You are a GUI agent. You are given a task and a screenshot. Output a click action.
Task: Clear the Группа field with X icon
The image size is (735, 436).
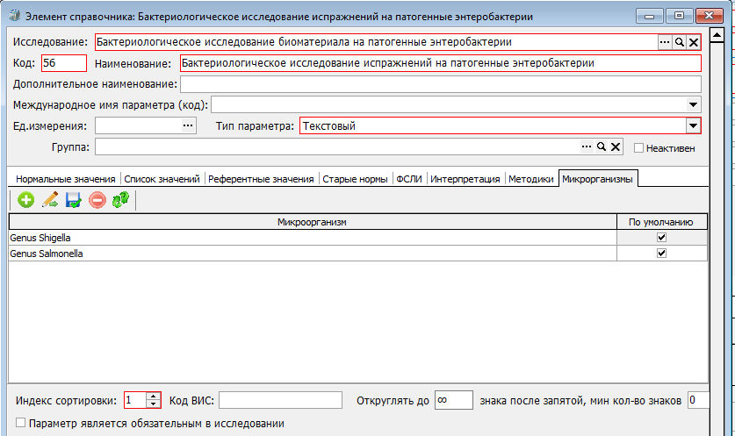click(x=616, y=147)
